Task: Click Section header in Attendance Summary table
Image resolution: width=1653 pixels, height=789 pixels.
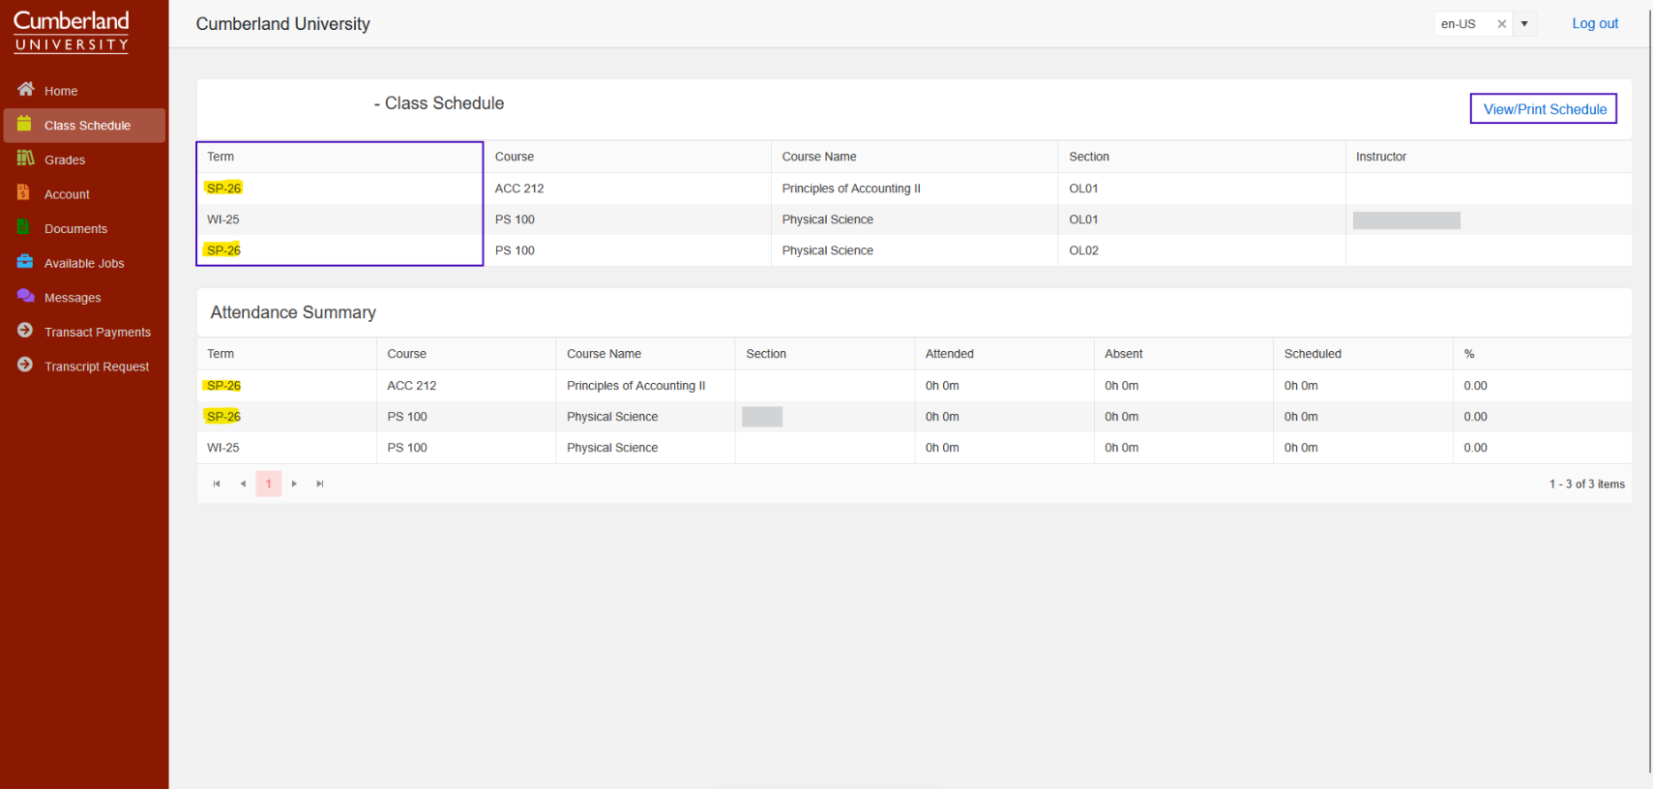Action: 766,354
